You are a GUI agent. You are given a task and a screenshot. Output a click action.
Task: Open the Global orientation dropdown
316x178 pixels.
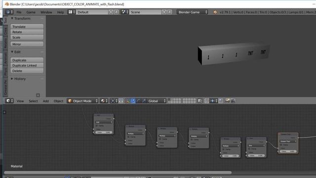157,101
